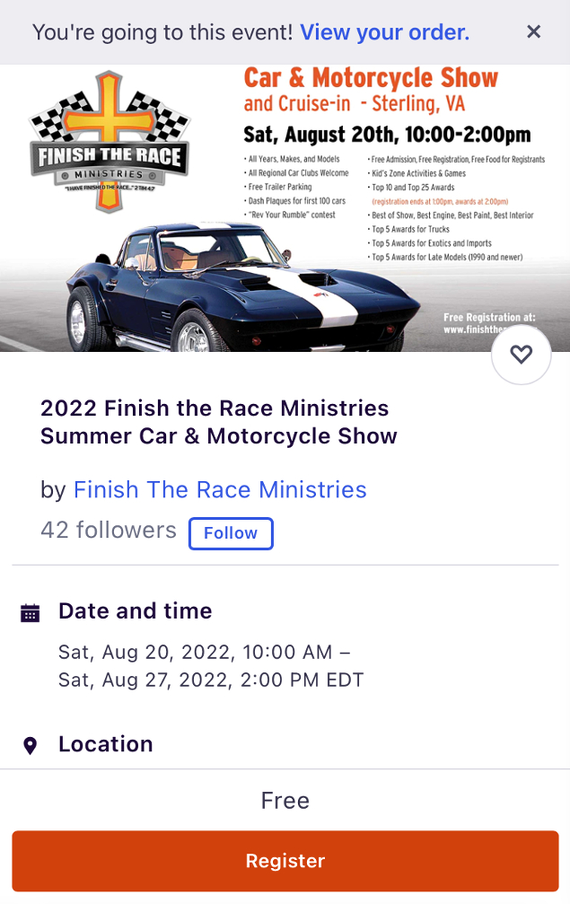Image resolution: width=570 pixels, height=904 pixels.
Task: Click the location pin icon
Action: (31, 746)
